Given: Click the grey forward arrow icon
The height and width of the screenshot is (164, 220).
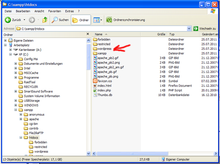Looking at the screenshot, I should coord(32,20).
